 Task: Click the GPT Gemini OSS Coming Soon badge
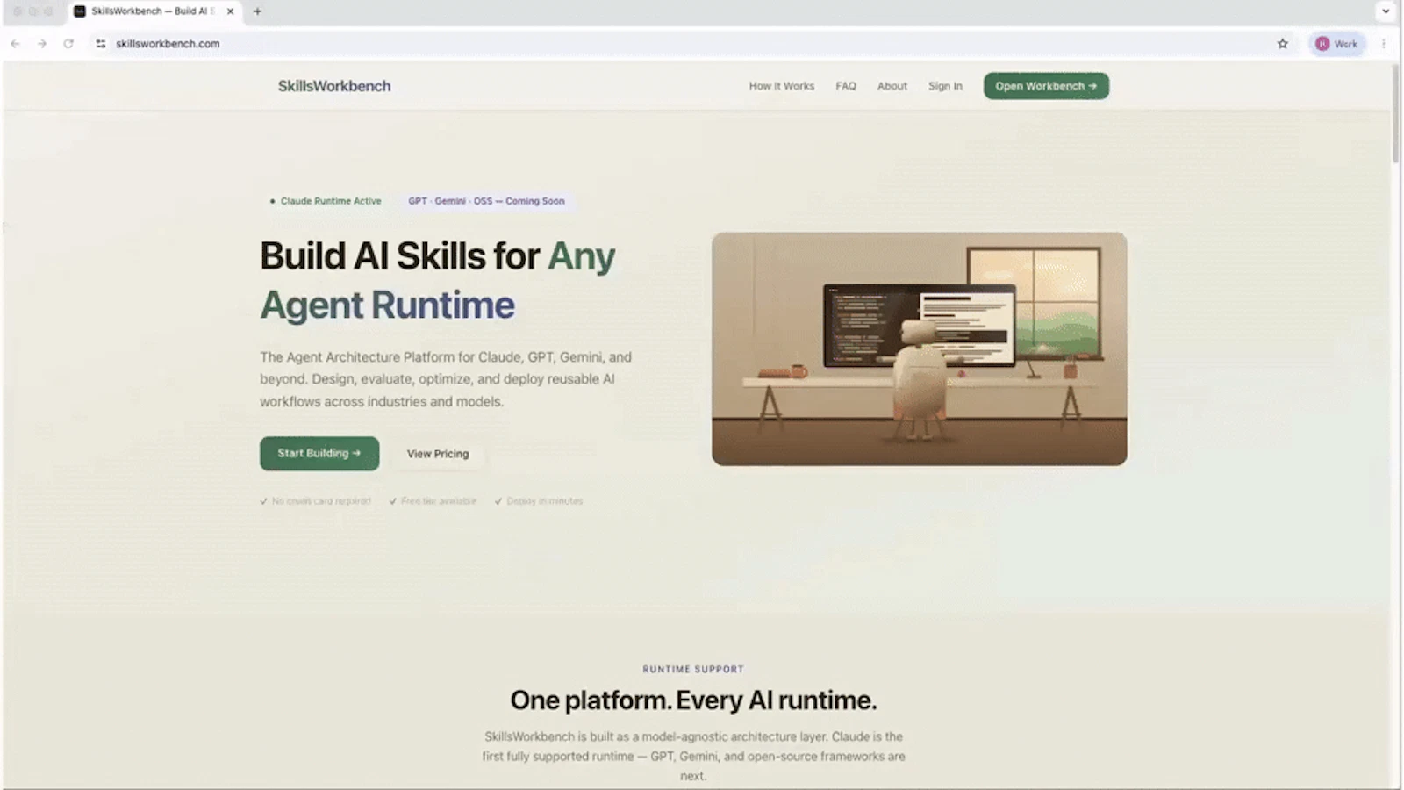pos(486,201)
